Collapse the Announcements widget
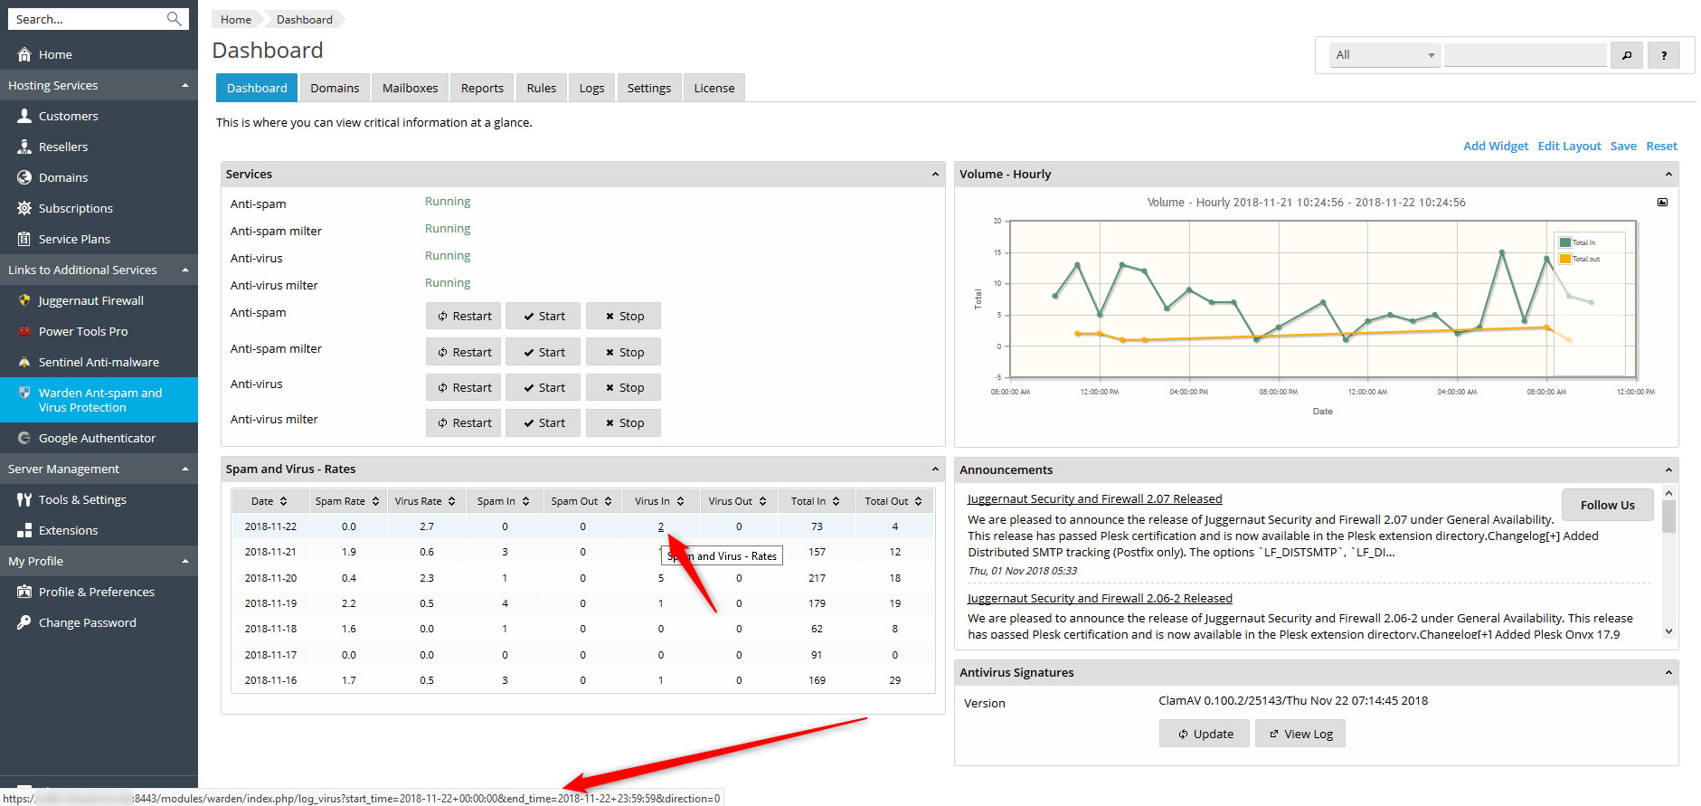This screenshot has height=806, width=1701. click(1668, 470)
